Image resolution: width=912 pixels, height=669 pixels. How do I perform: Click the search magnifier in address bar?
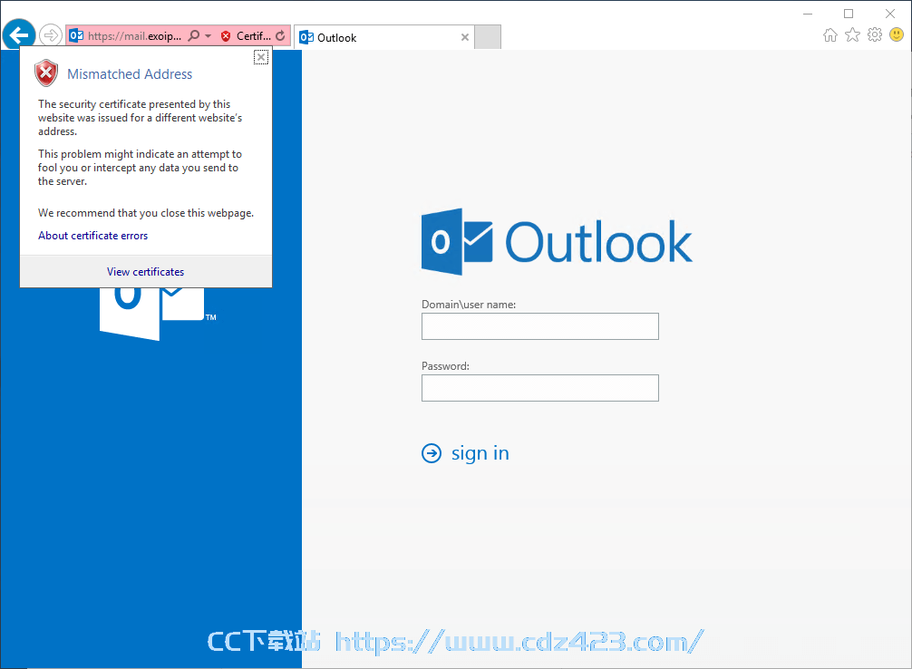coord(194,36)
